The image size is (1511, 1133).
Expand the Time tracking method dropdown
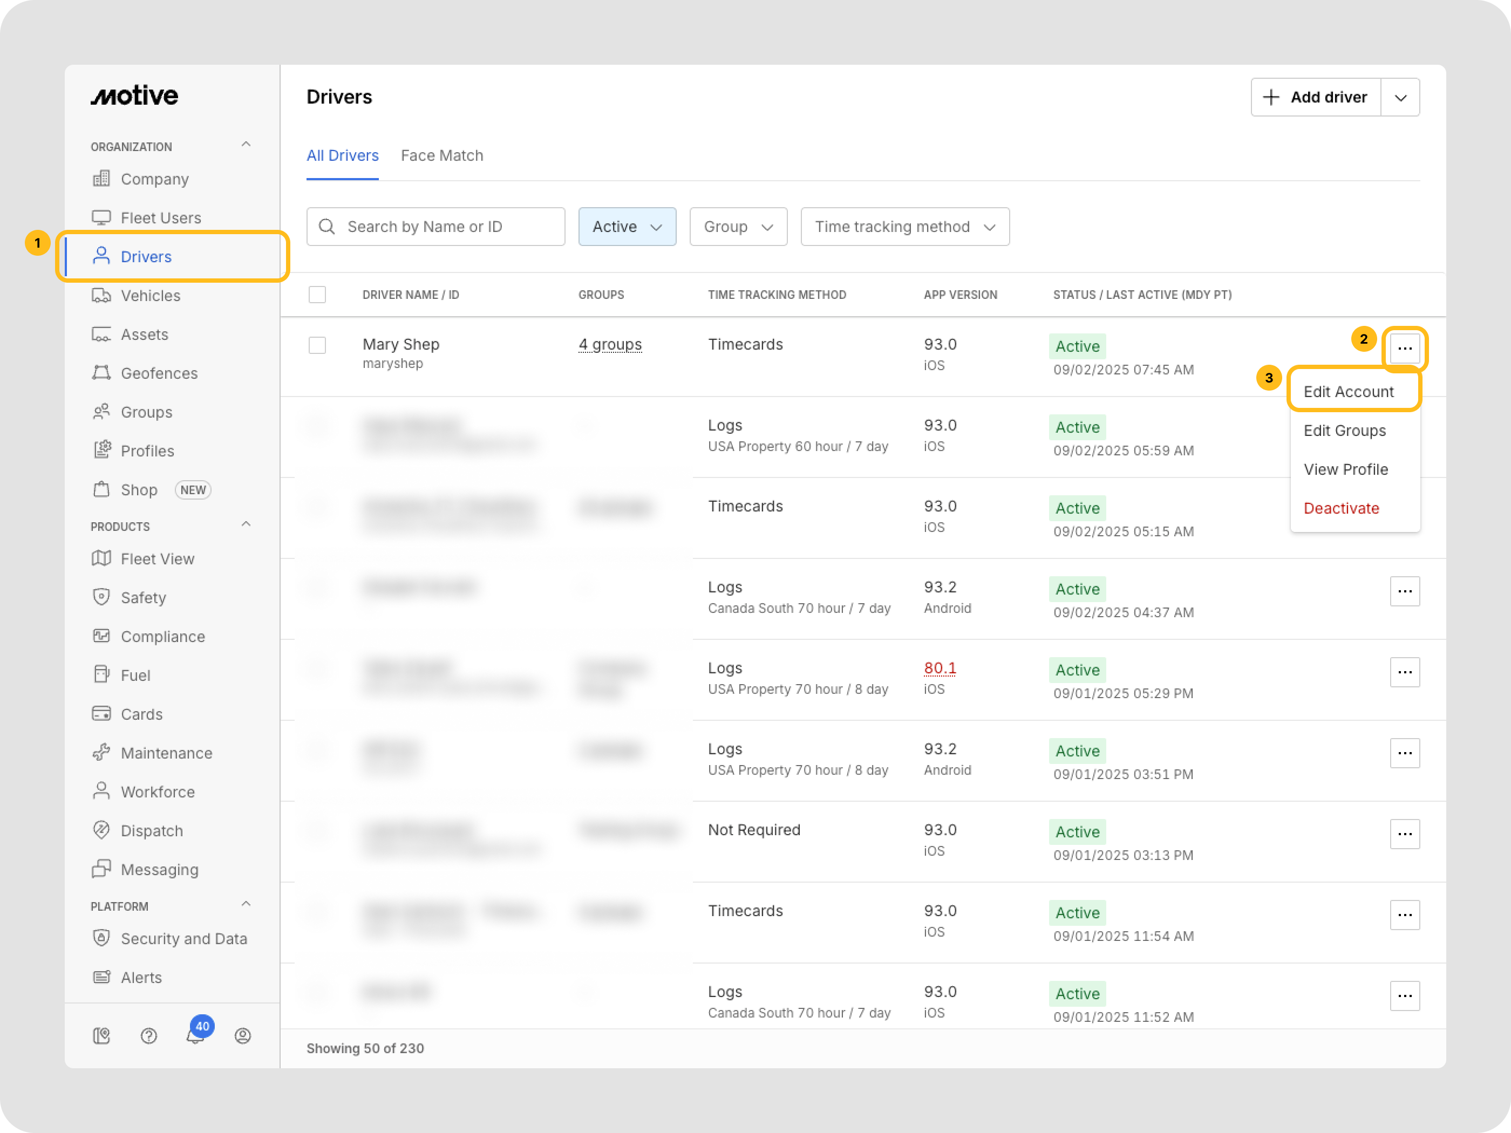click(x=904, y=227)
